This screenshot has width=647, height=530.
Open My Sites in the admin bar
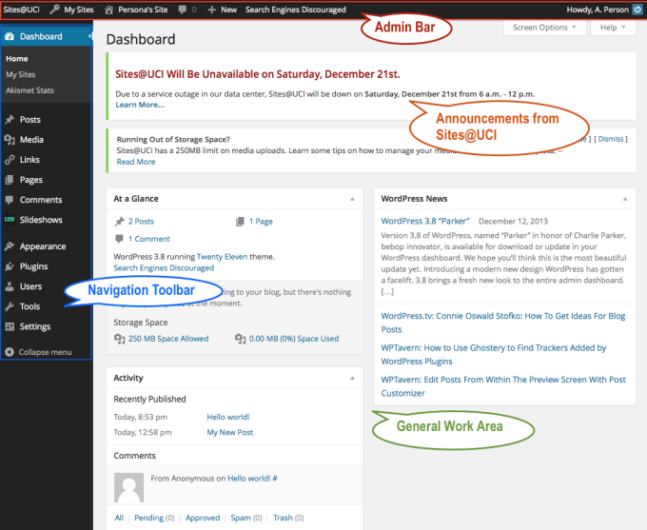[71, 10]
